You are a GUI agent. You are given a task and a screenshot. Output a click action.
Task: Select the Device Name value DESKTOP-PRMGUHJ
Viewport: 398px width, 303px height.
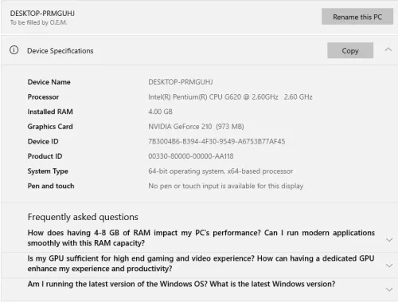[x=181, y=82]
